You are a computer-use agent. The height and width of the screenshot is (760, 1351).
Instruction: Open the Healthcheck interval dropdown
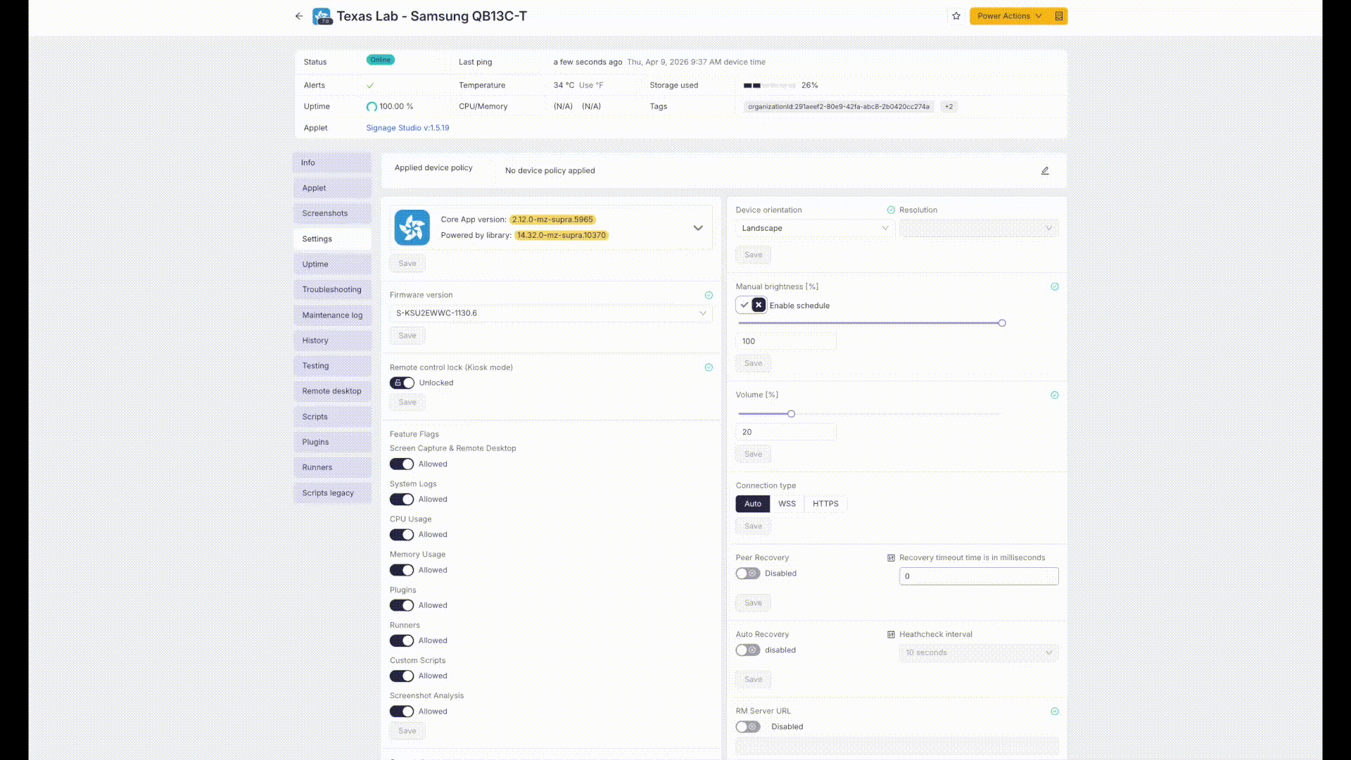point(979,652)
